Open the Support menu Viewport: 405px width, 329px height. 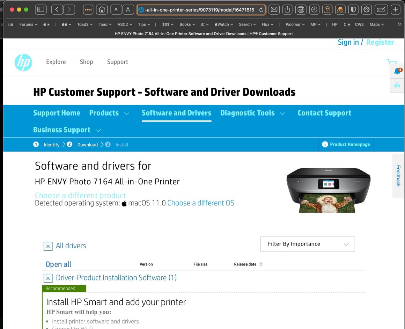click(x=118, y=62)
